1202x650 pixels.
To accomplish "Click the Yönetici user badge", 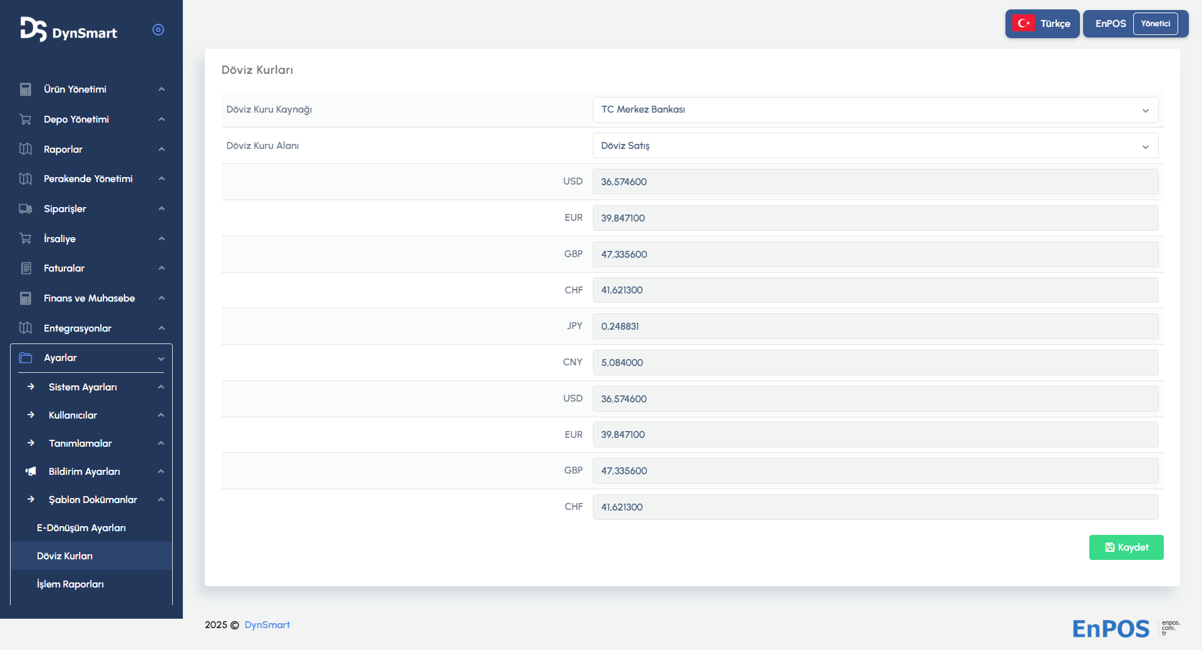I will (1155, 24).
